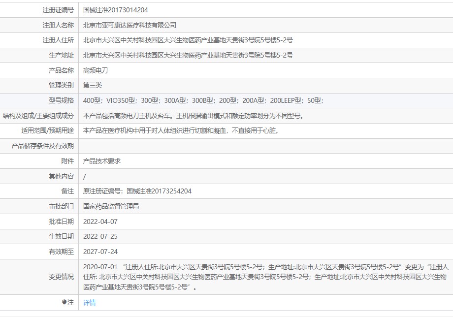Click the 结构及组成 description text
Screen dimensions: 453x317
[x=194, y=116]
